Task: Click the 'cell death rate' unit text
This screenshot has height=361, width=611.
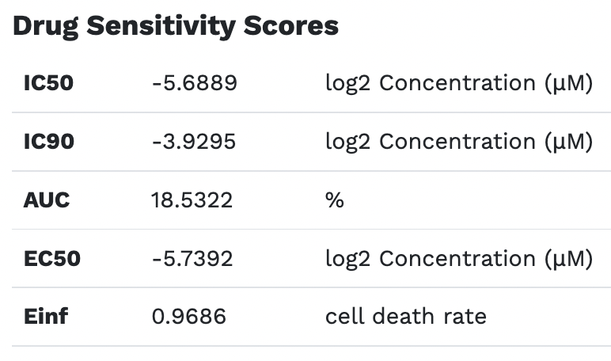Action: tap(405, 317)
